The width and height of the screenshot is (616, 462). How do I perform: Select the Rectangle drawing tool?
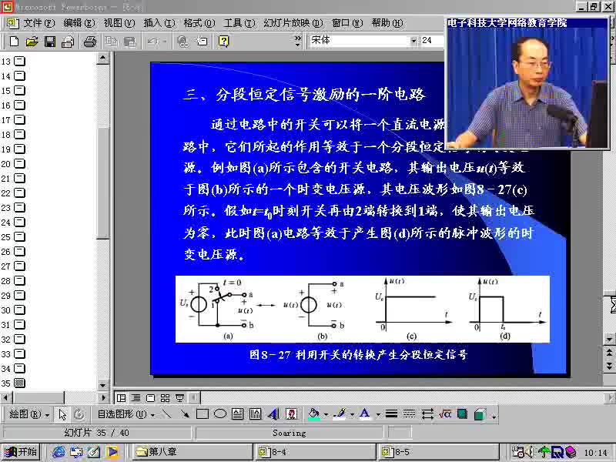203,413
